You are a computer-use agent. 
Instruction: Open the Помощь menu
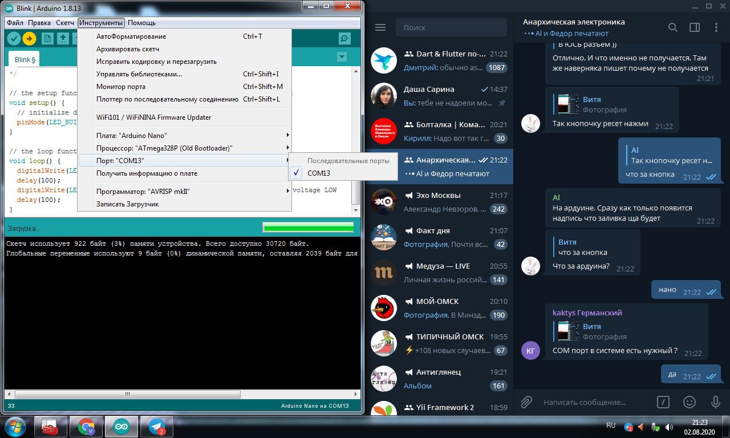[x=141, y=23]
